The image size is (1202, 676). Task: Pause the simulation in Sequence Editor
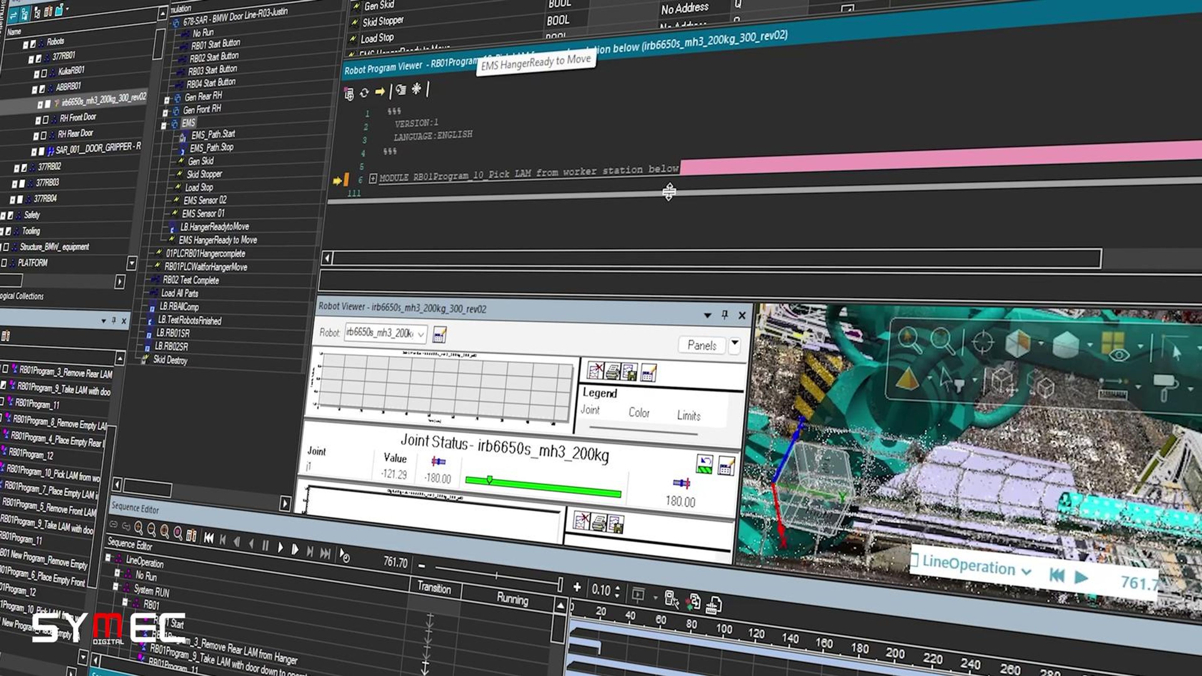pos(265,545)
